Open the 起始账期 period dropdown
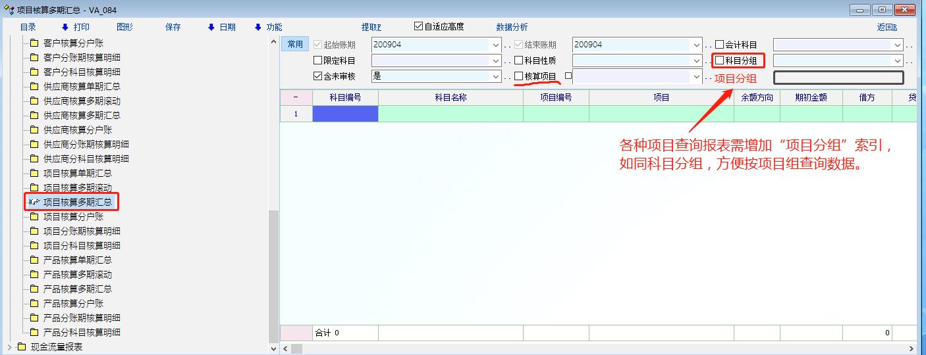The image size is (926, 355). [x=495, y=45]
